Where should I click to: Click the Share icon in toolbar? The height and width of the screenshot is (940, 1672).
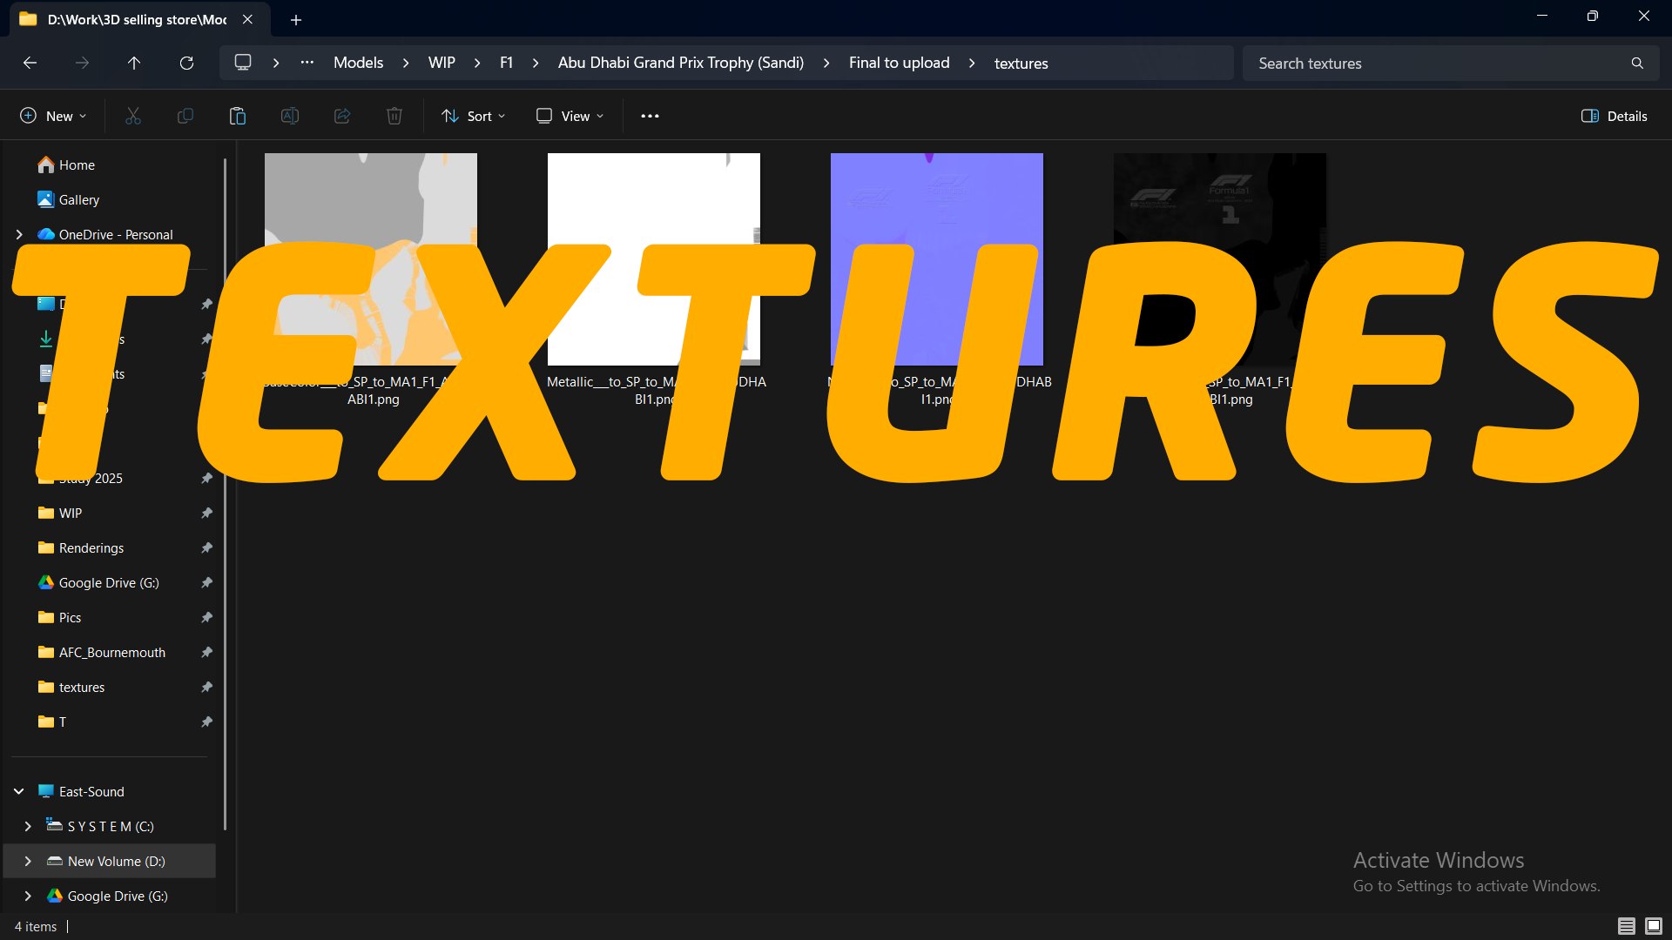tap(342, 116)
